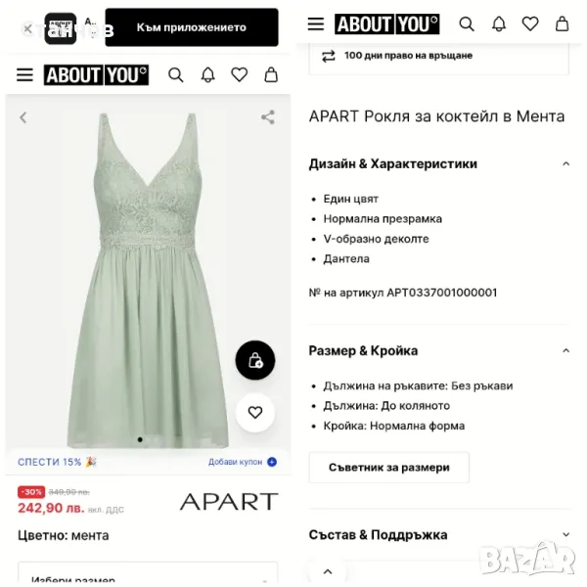Click the search icon in left header
The width and height of the screenshot is (587, 587).
(x=175, y=75)
